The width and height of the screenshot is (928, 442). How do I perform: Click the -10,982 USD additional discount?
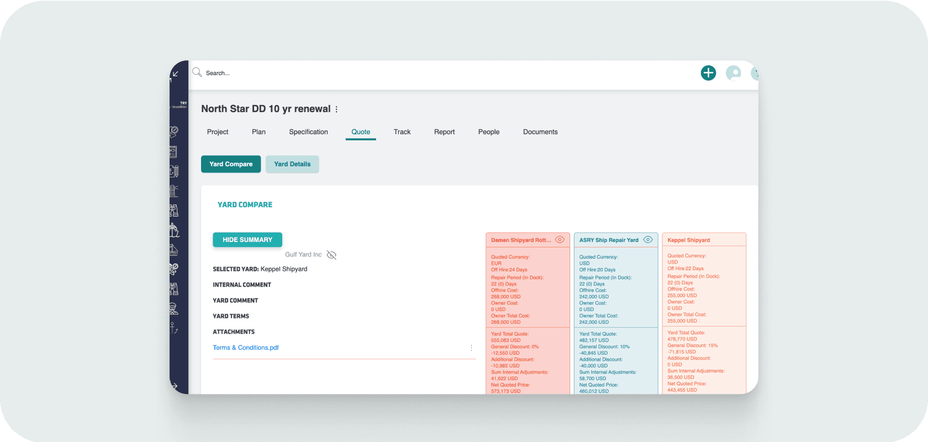[505, 366]
